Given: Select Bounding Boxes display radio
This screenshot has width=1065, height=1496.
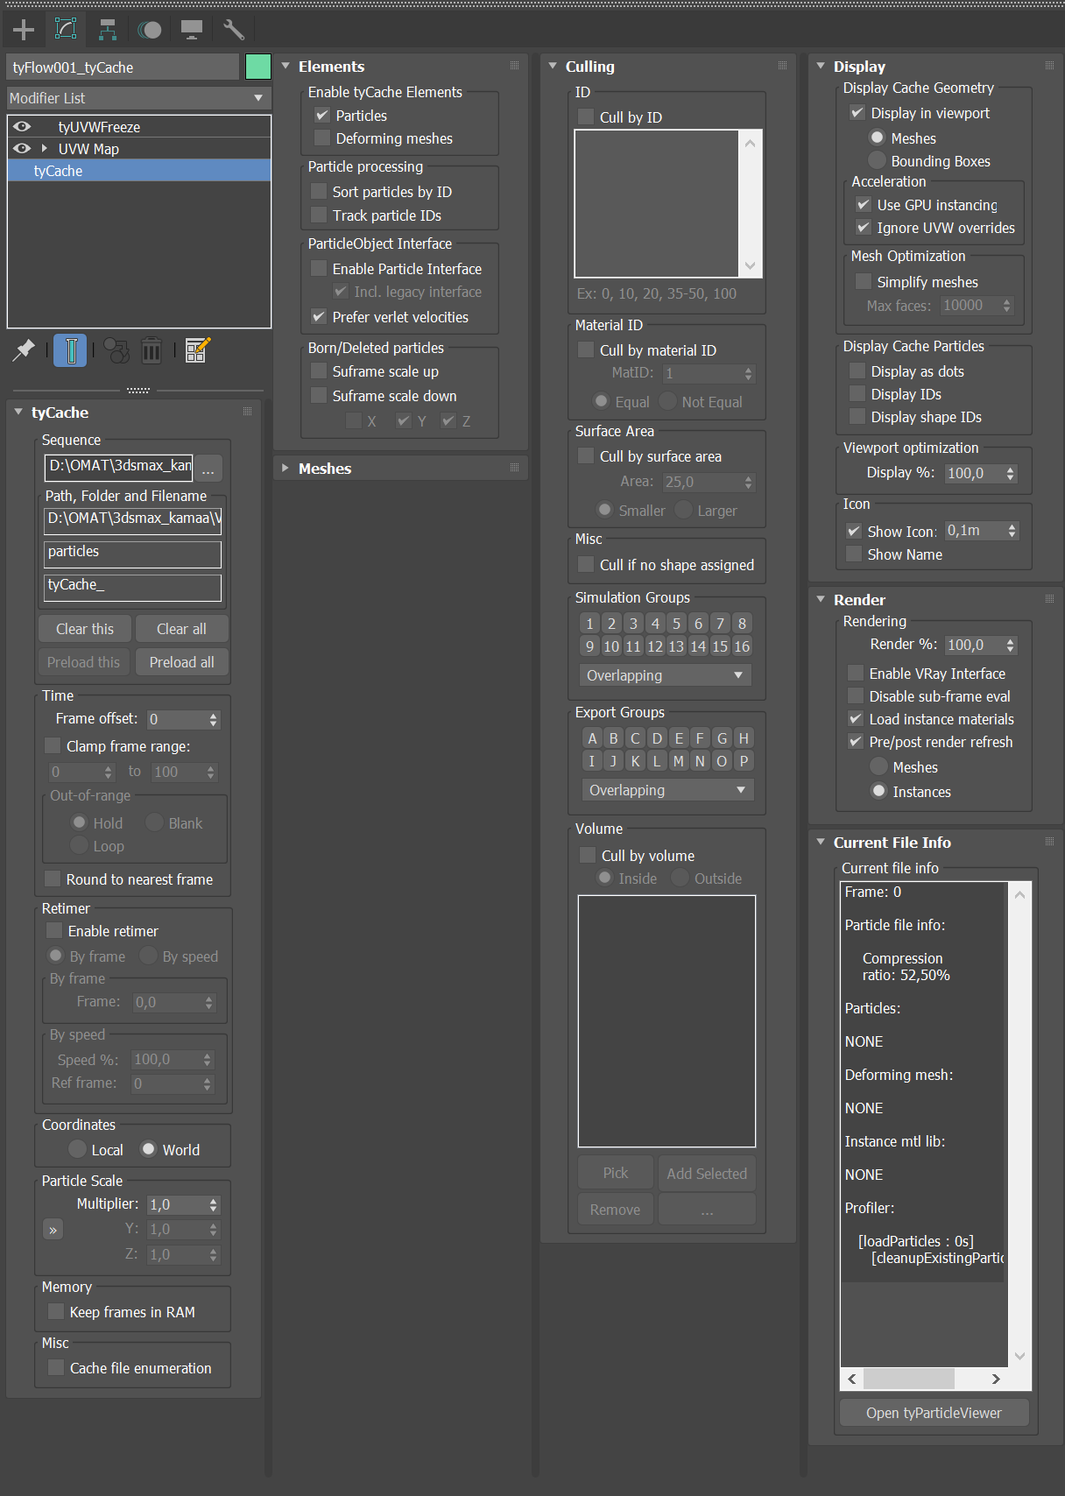Looking at the screenshot, I should click(877, 160).
